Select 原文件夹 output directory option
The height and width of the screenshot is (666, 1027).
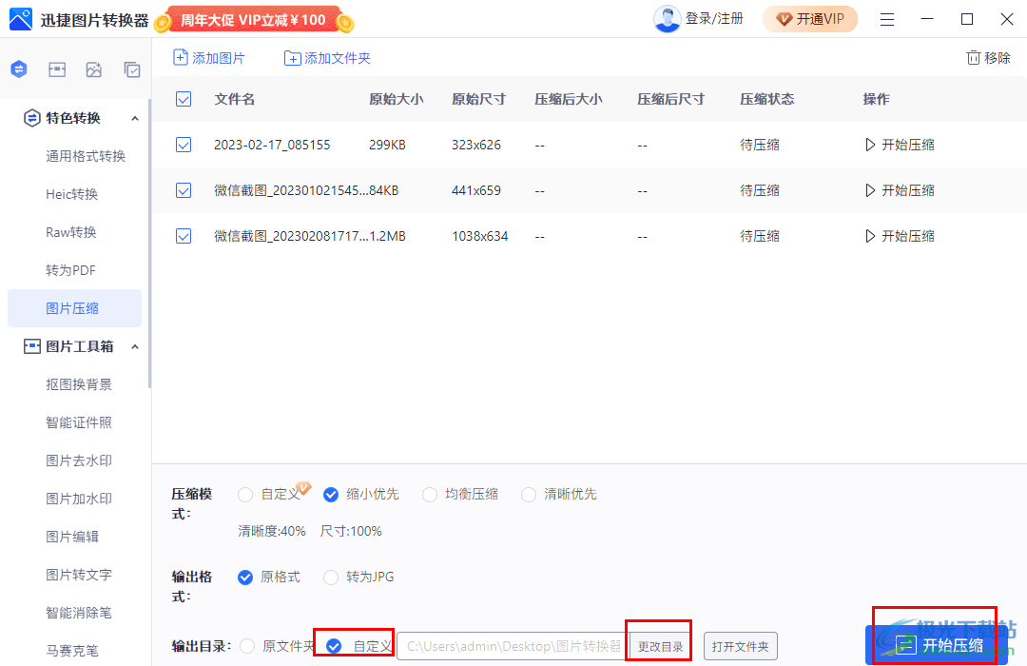point(247,646)
